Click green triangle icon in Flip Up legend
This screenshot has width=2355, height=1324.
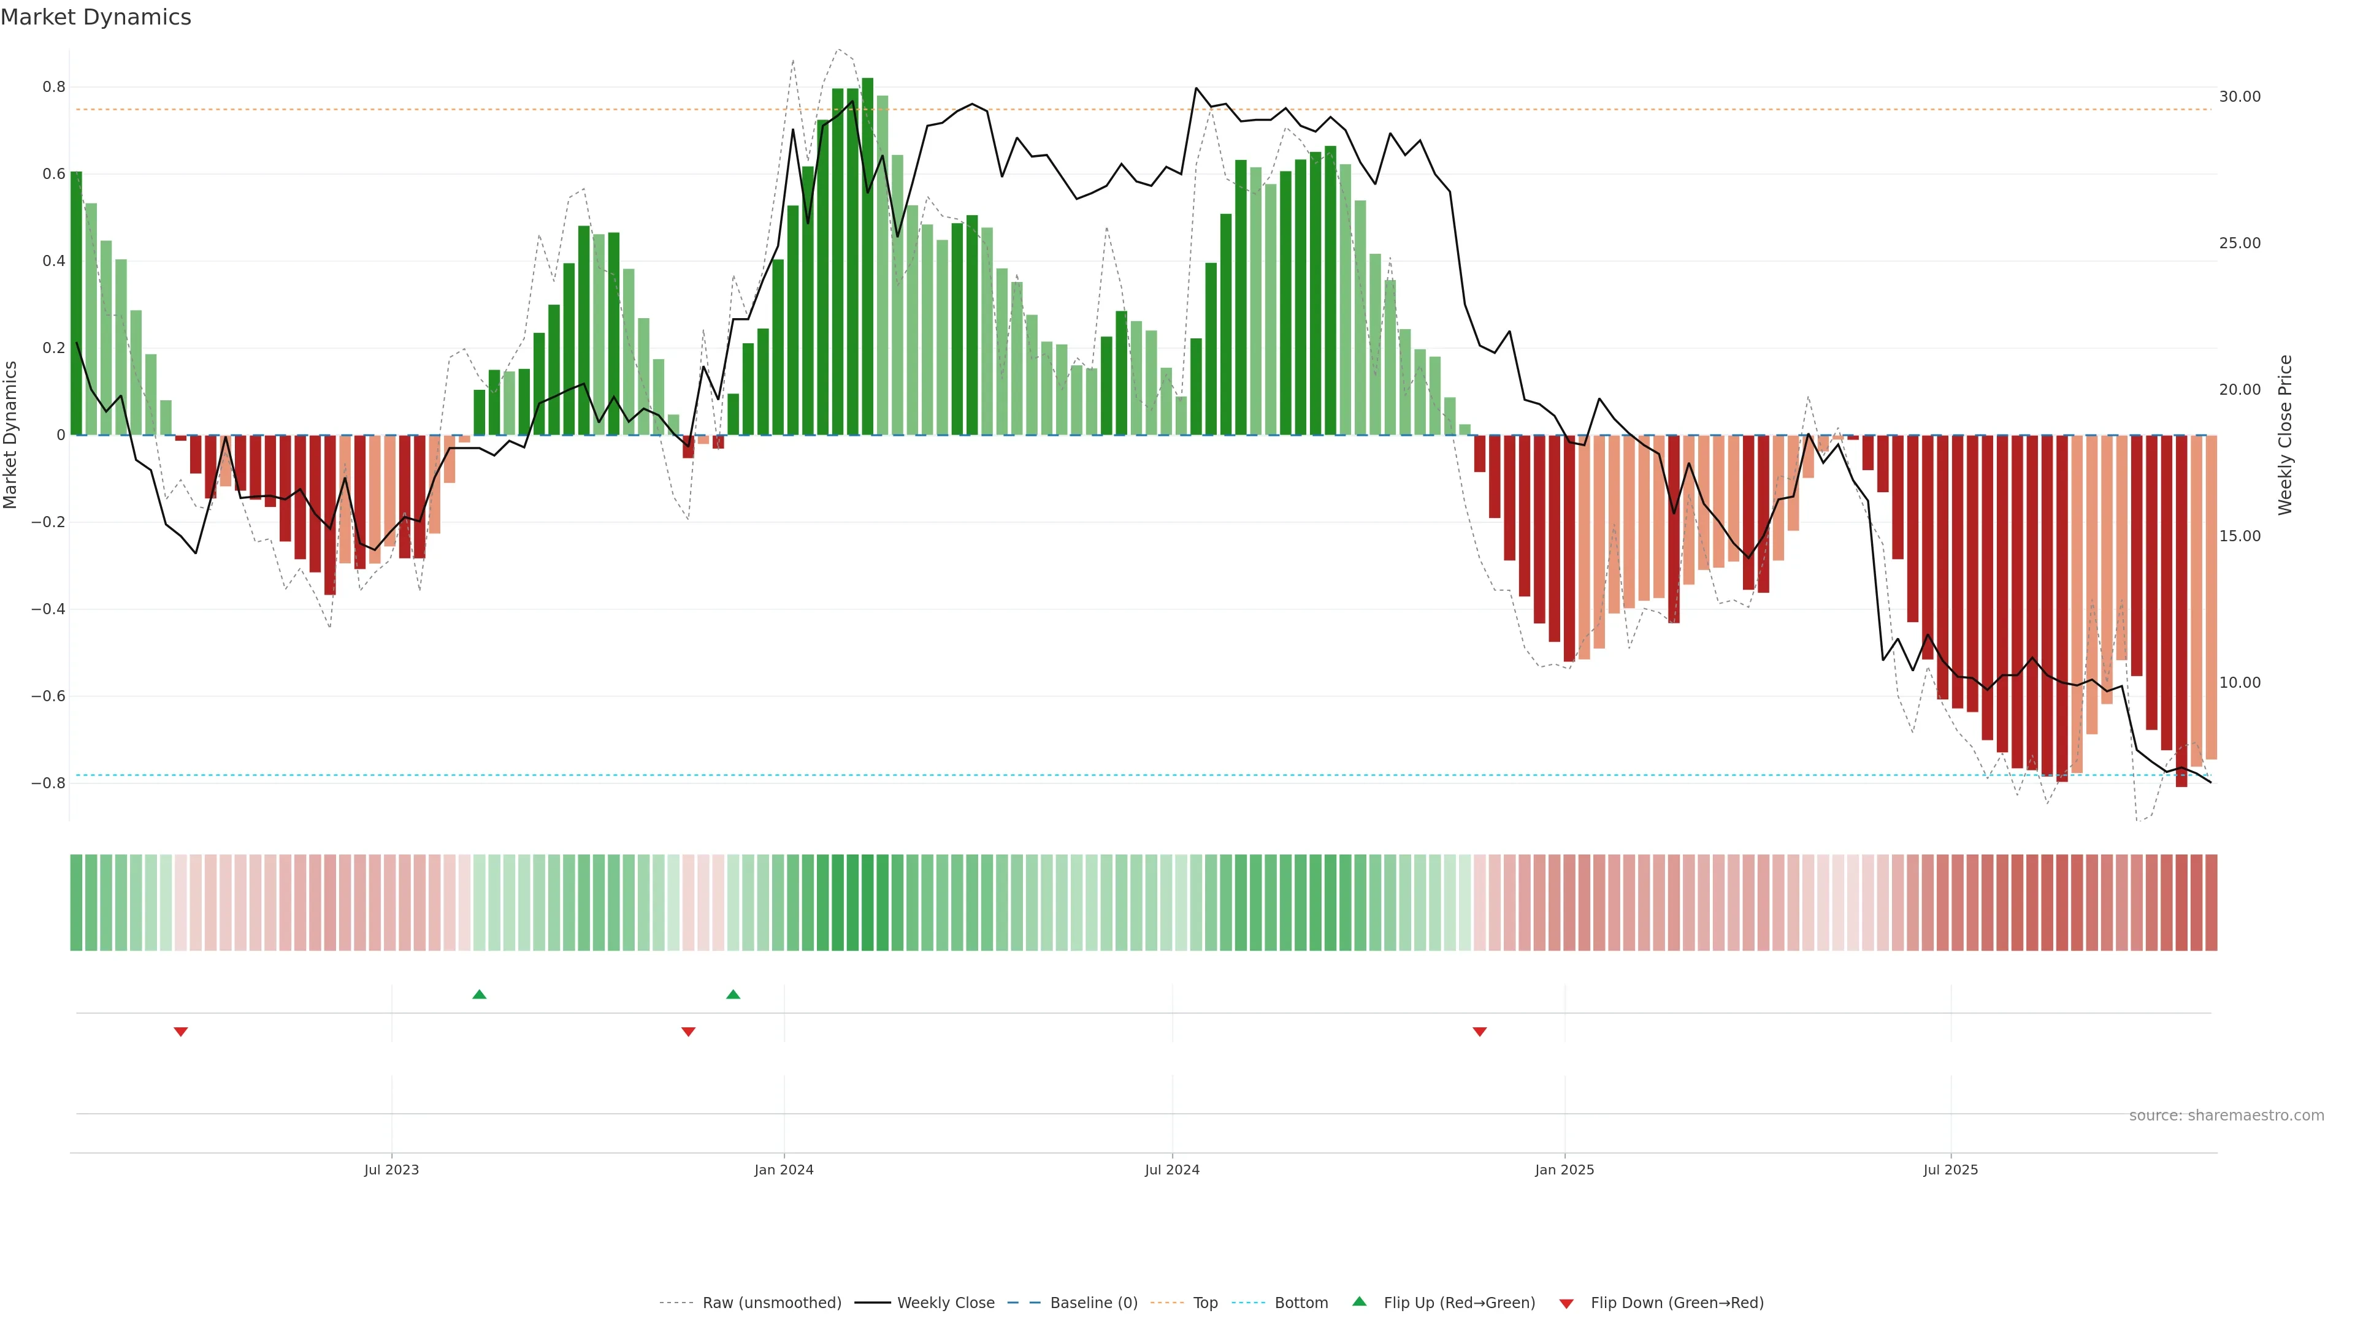1360,1301
